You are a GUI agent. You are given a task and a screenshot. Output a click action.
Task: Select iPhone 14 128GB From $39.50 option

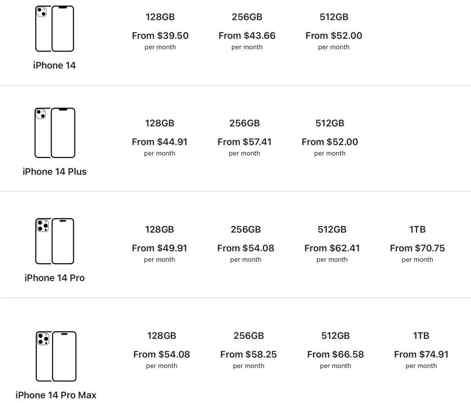[160, 31]
